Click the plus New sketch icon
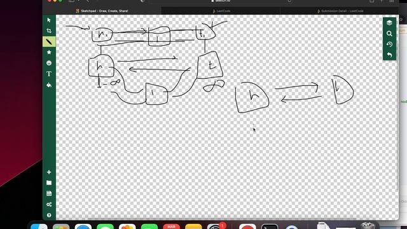Image resolution: width=407 pixels, height=229 pixels. coord(49,172)
